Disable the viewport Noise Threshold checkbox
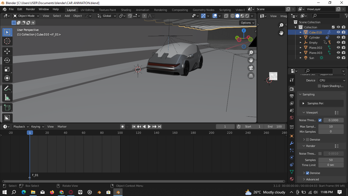Viewport: 348px width, 196px height. pos(320,120)
